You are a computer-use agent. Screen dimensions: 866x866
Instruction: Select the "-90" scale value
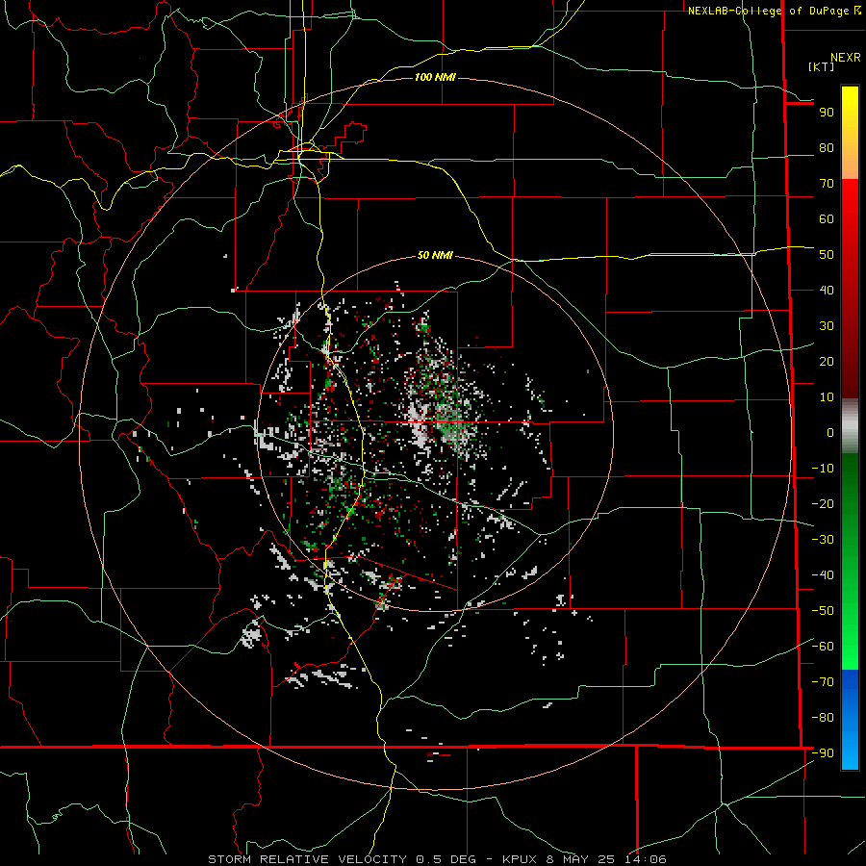[x=823, y=753]
